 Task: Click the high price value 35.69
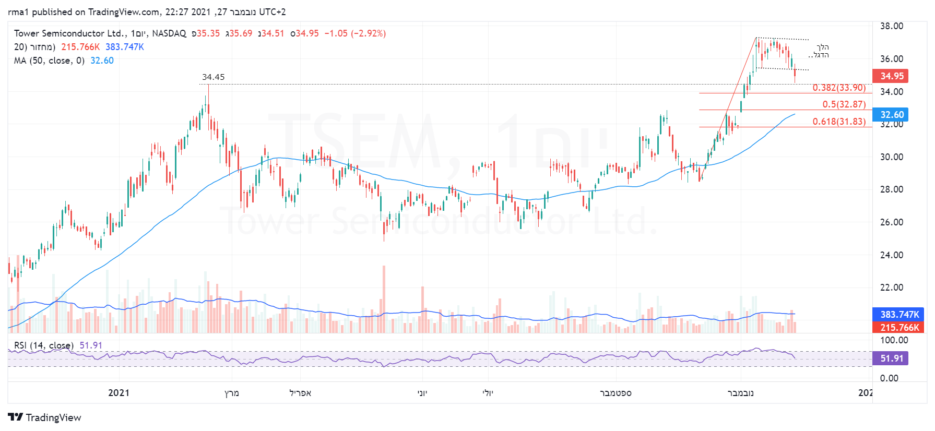(x=241, y=33)
